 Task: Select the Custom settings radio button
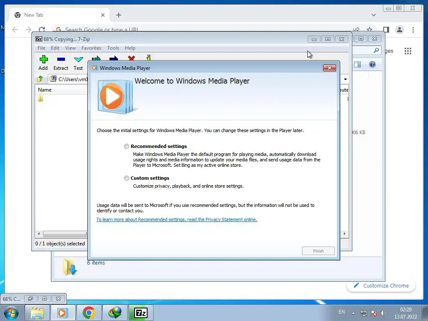(126, 178)
